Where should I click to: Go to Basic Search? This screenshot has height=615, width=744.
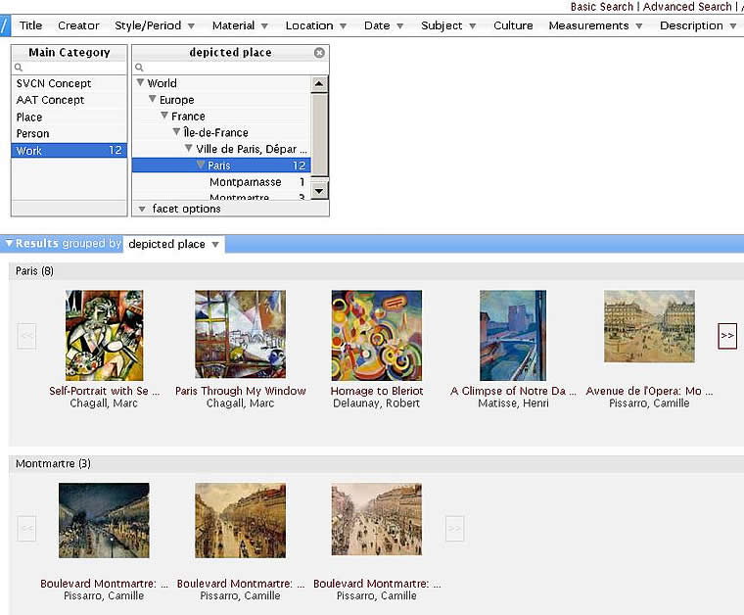602,7
